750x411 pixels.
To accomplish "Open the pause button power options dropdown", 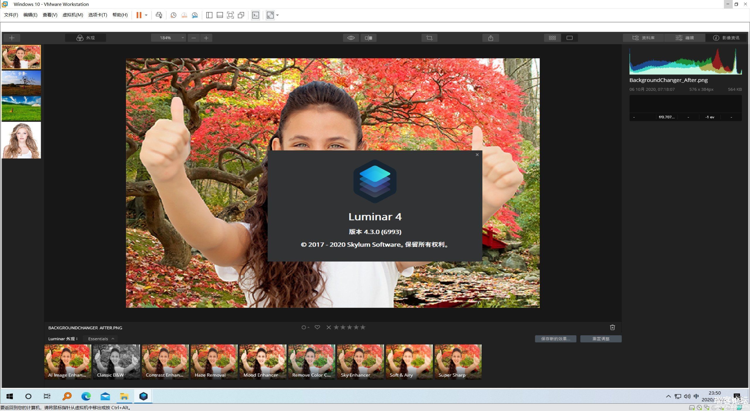I will click(146, 15).
